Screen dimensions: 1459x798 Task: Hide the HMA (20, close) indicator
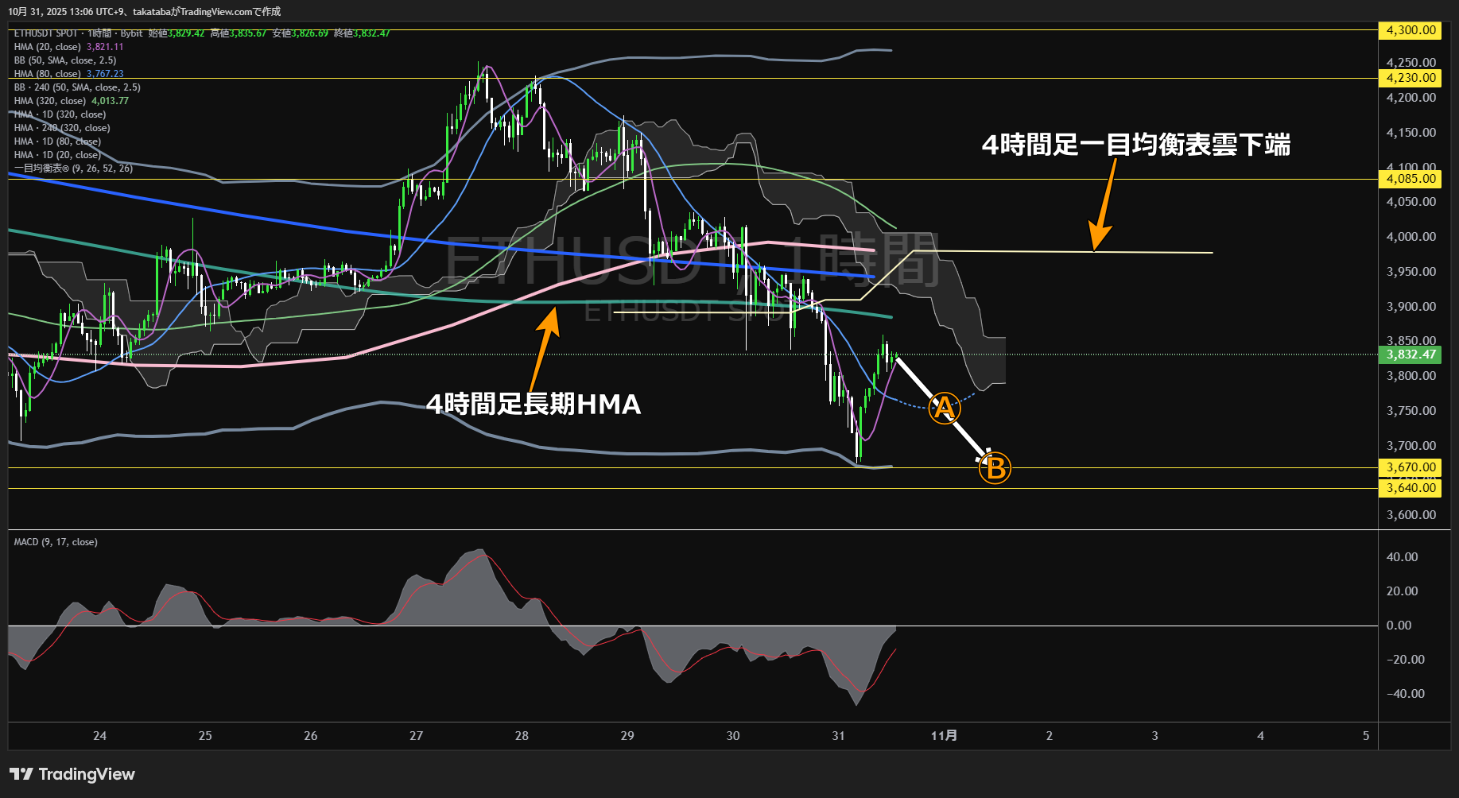[x=48, y=47]
